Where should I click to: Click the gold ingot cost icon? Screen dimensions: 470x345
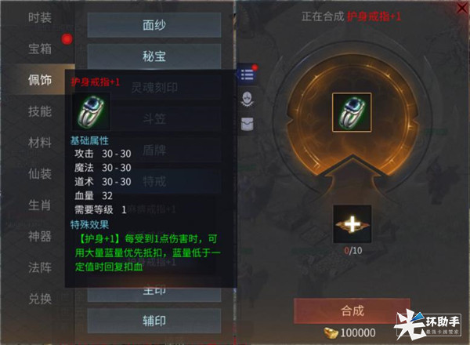pyautogui.click(x=331, y=332)
